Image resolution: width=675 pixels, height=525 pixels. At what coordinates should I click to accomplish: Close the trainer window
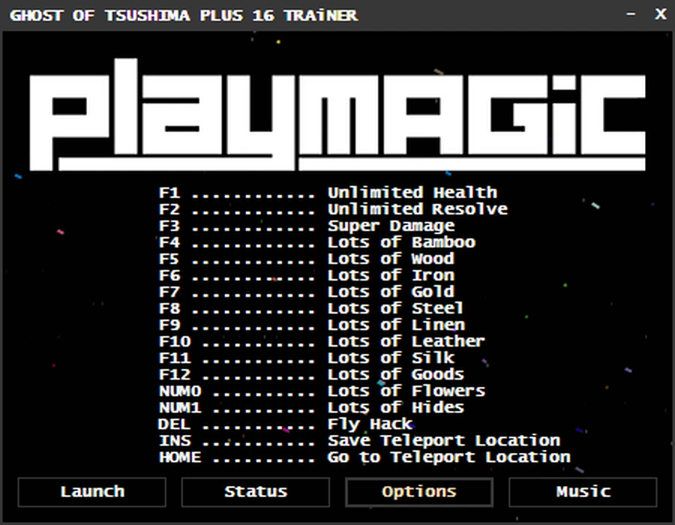pyautogui.click(x=660, y=14)
